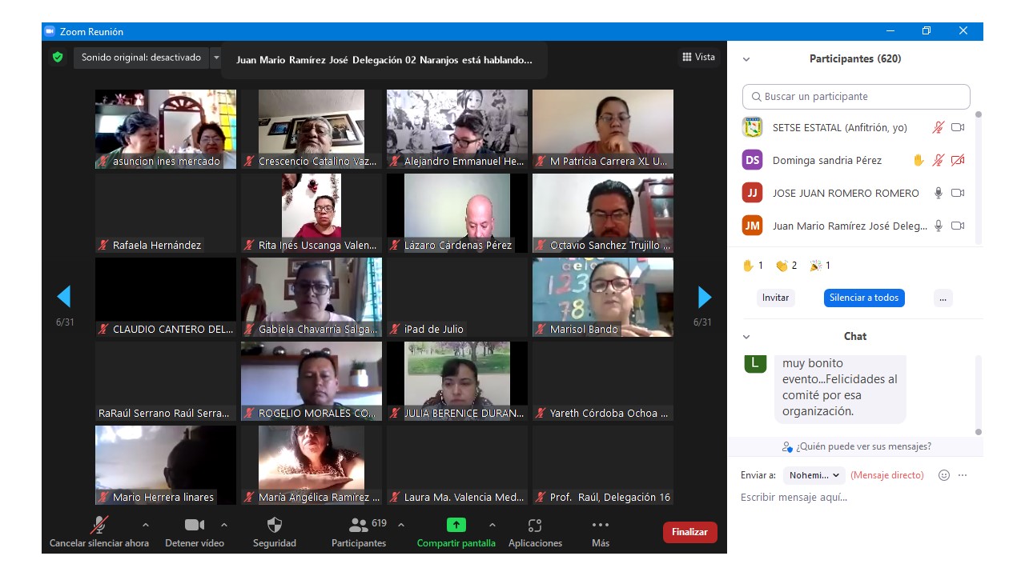Open the Seguridad shield icon
The image size is (1025, 576).
click(274, 526)
